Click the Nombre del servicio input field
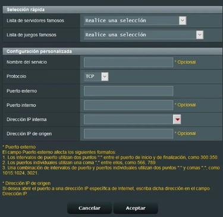223x217 pixels. coord(128,62)
